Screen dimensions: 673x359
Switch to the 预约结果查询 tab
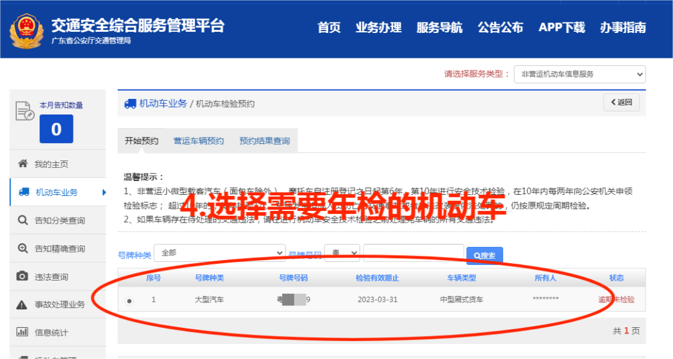click(264, 141)
